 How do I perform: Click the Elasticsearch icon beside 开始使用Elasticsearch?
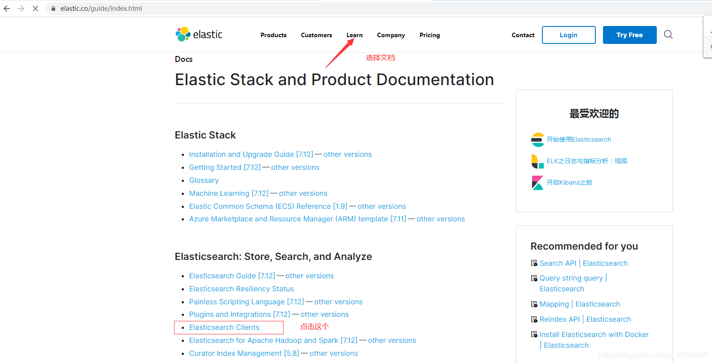(537, 140)
